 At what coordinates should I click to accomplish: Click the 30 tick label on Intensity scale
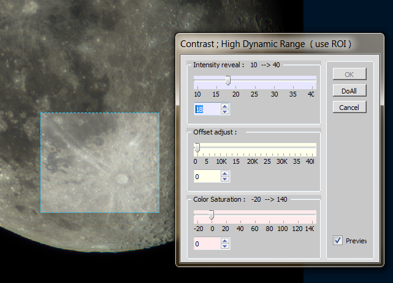274,94
